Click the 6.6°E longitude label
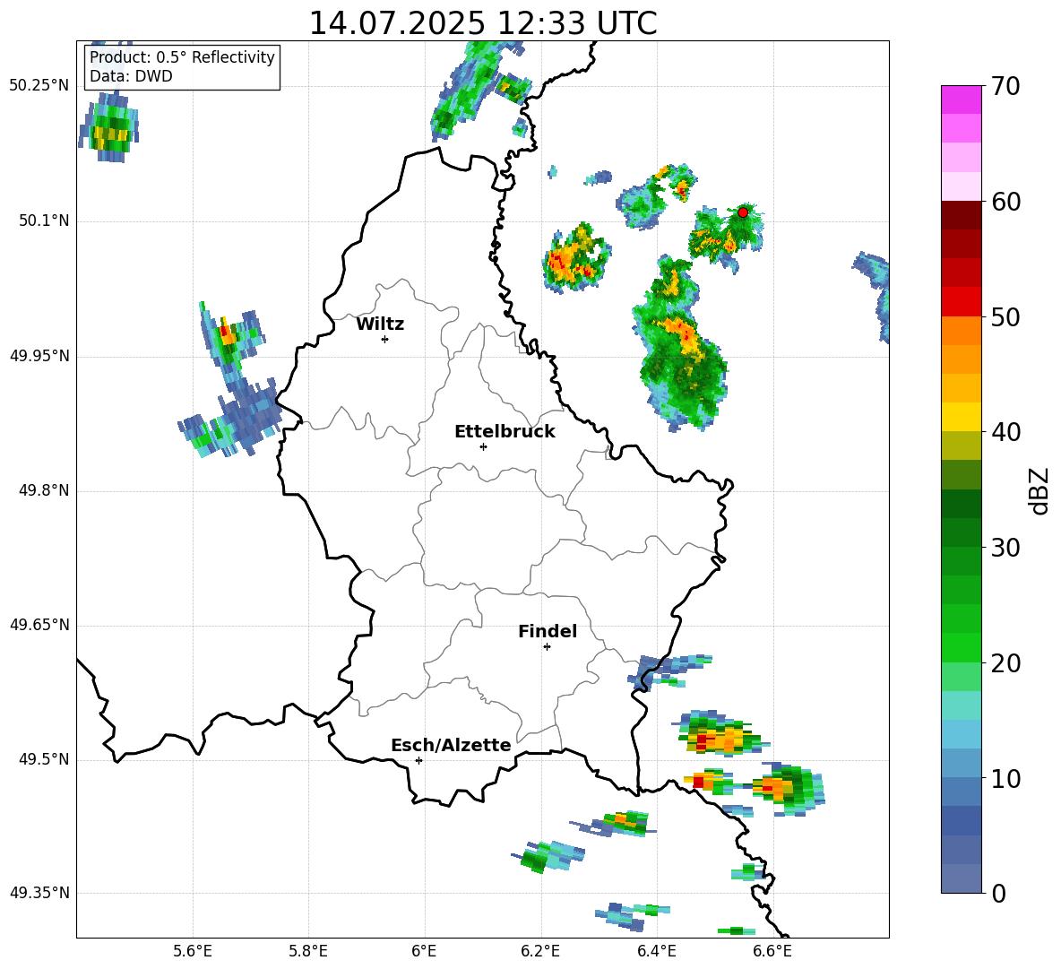Viewport: 1061px width, 969px height. coord(772,951)
